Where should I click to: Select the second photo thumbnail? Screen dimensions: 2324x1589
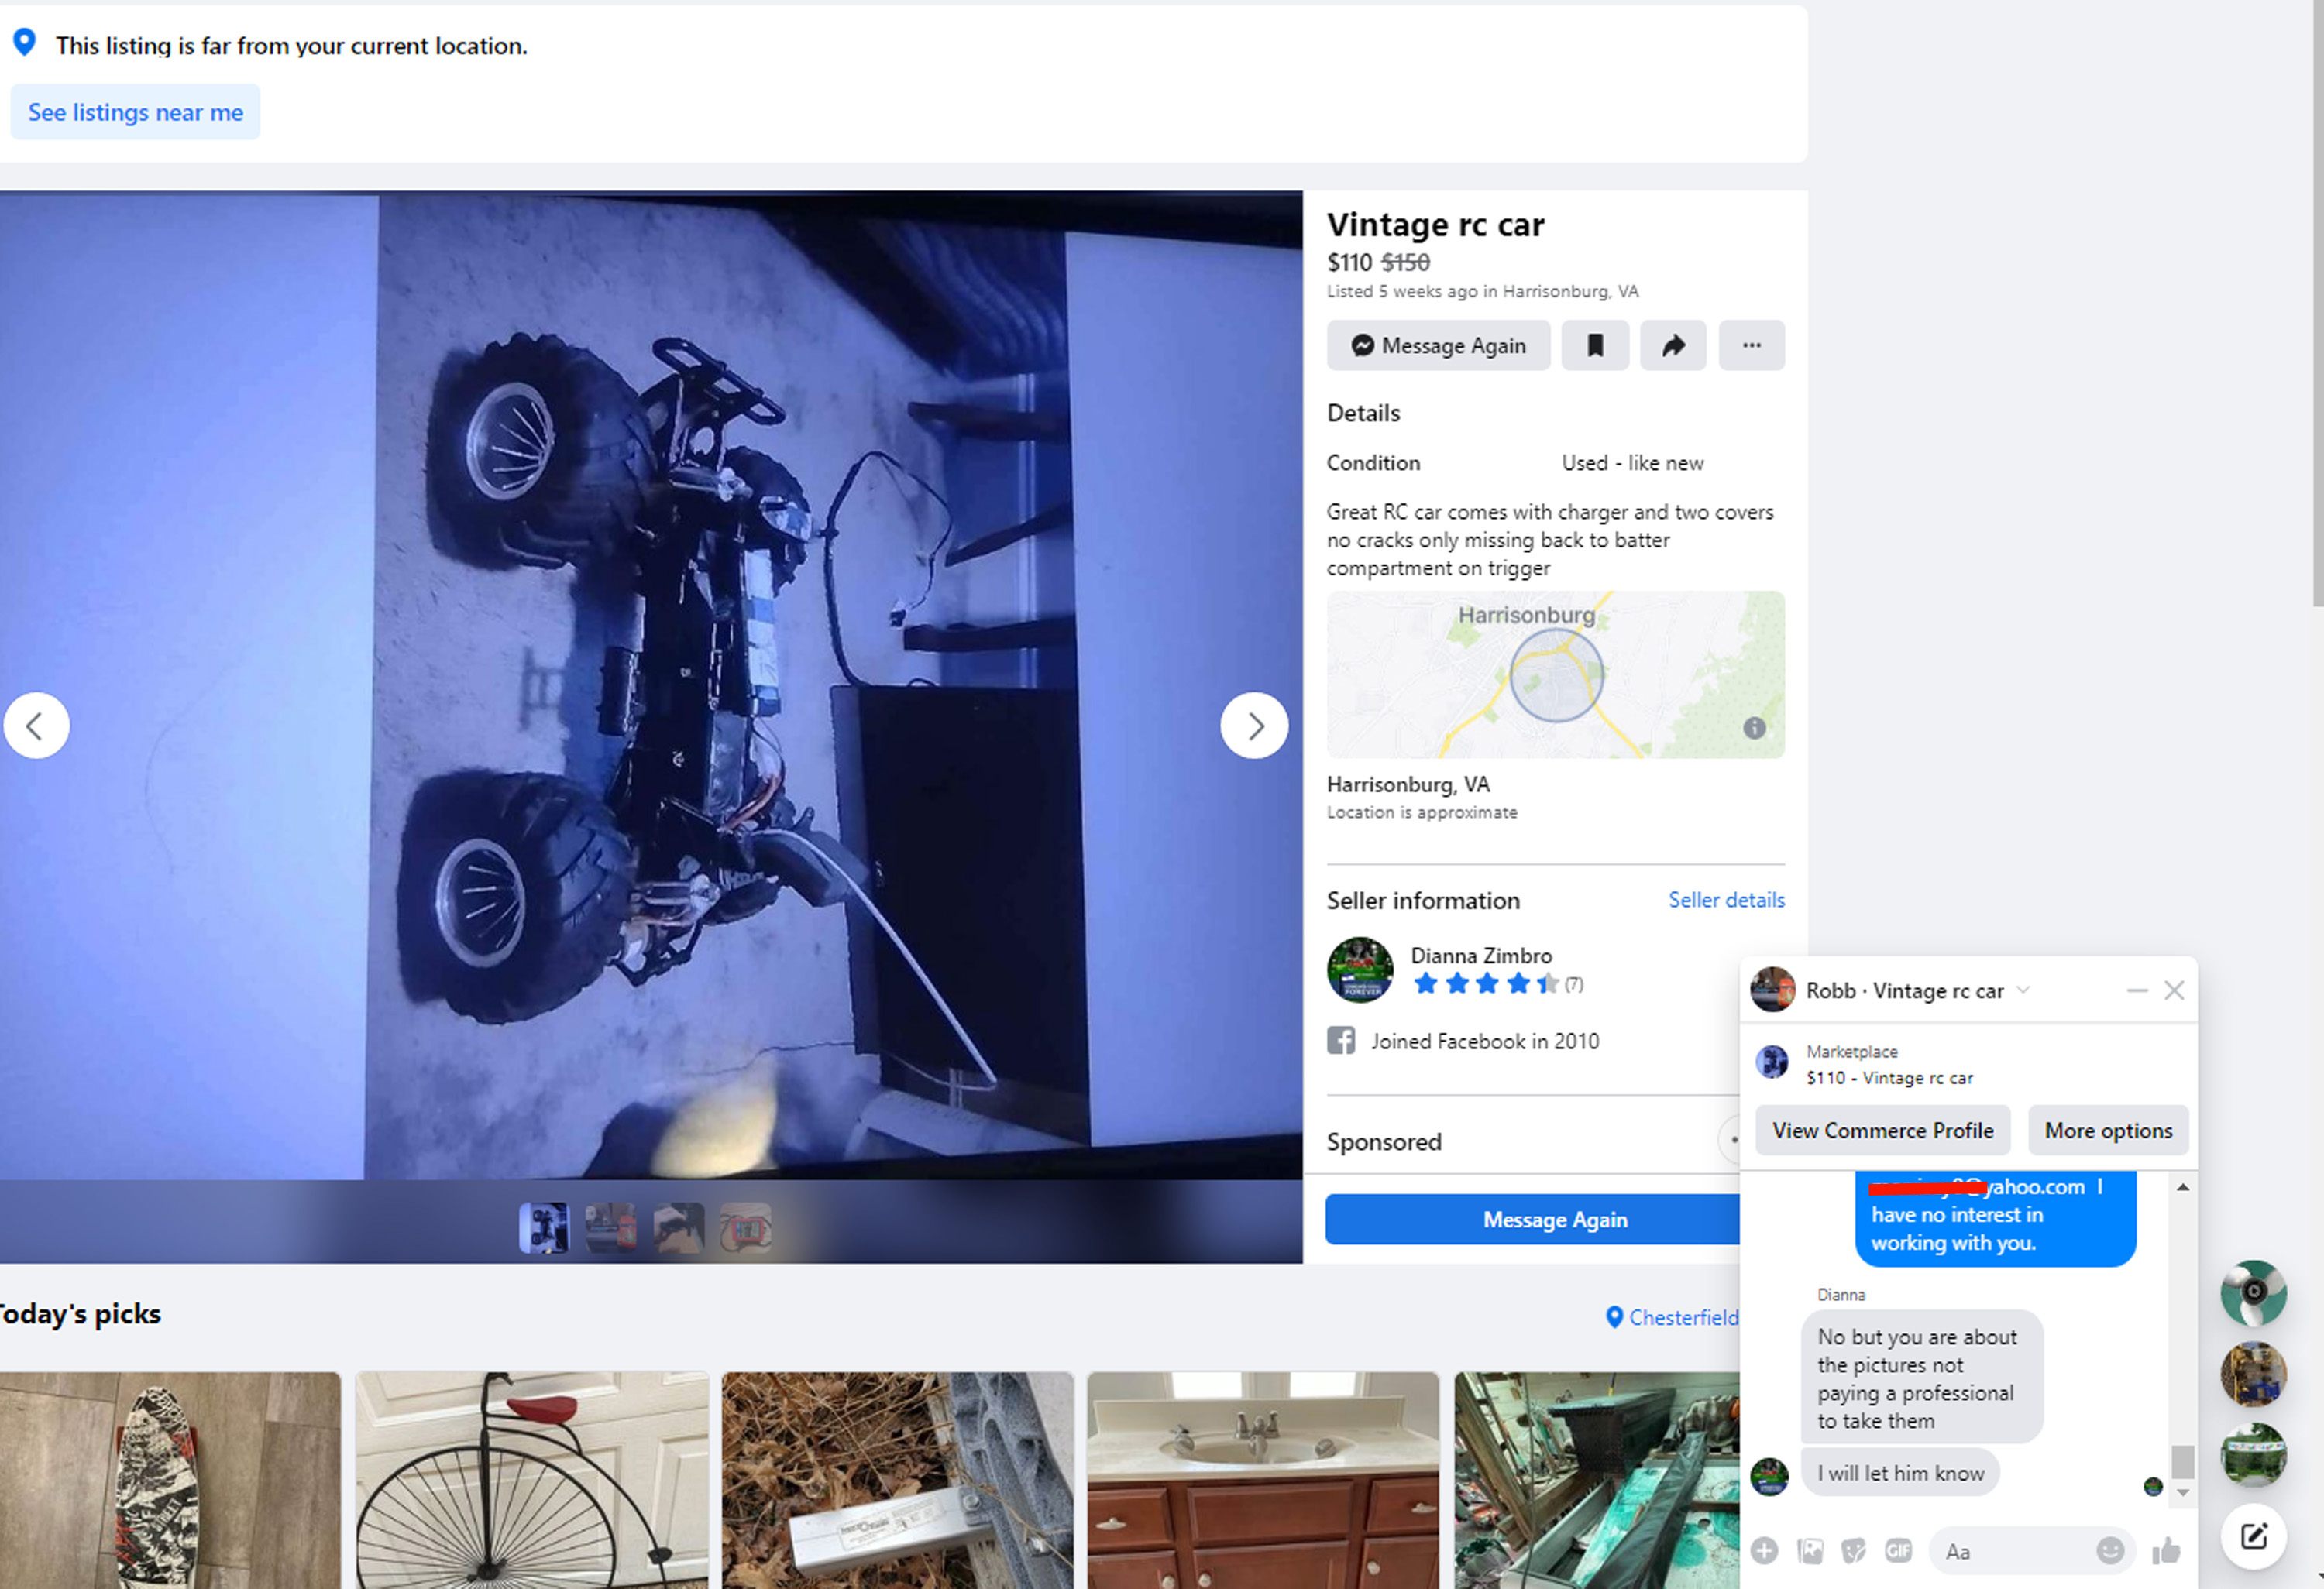click(610, 1227)
